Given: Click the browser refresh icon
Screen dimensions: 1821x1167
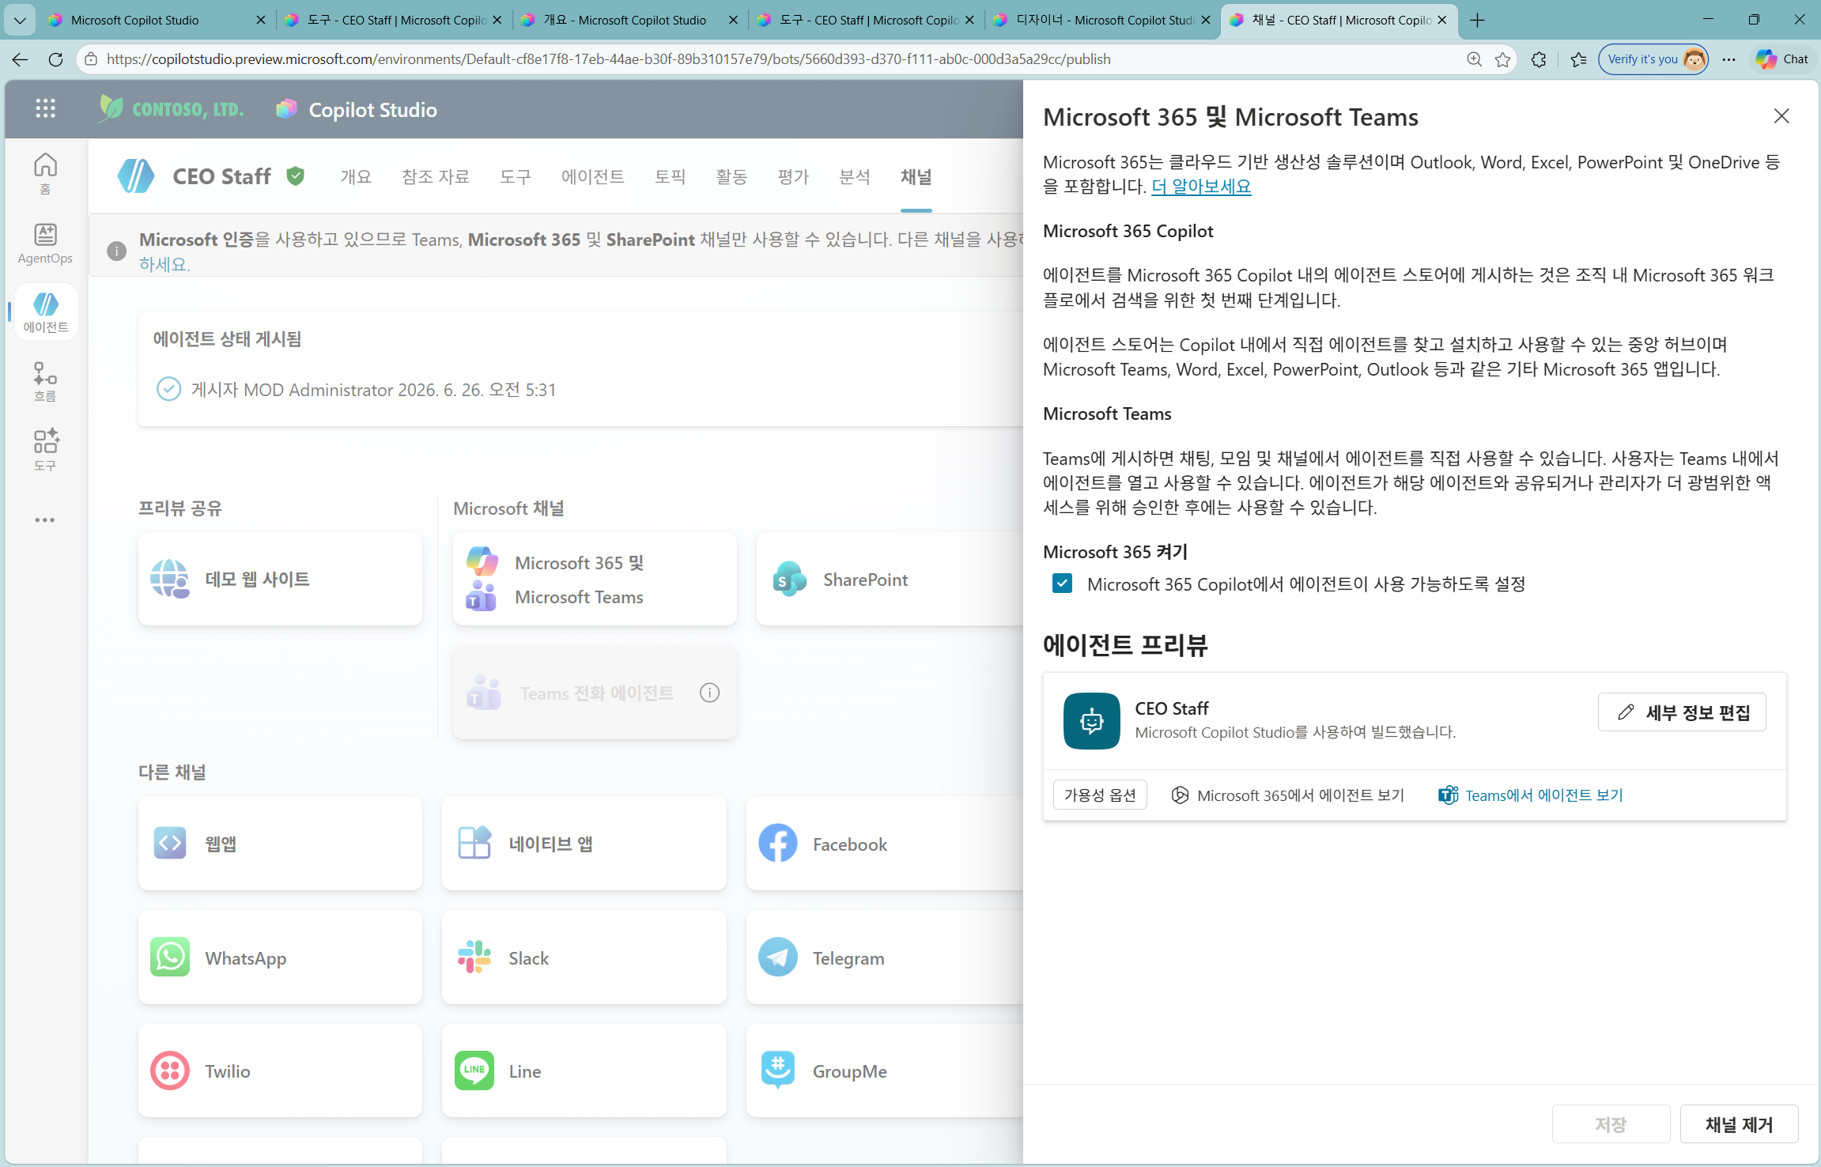Looking at the screenshot, I should (x=55, y=59).
